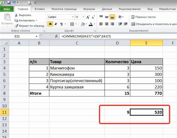Viewport: 177px width, 138px height.
Task: Click Merge and Center (Объединить и поместить)
Action: pos(154,24)
